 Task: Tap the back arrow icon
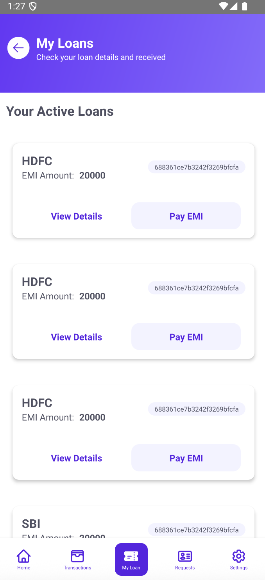pos(18,48)
